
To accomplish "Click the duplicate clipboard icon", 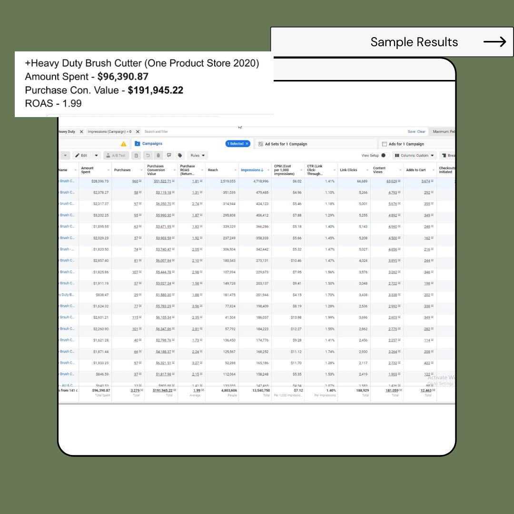I will tap(136, 155).
